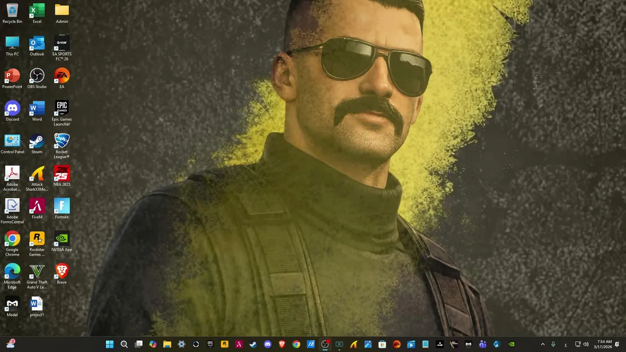Screen dimensions: 626x352
Task: Open Microsoft Teams from the taskbar
Action: (x=483, y=344)
